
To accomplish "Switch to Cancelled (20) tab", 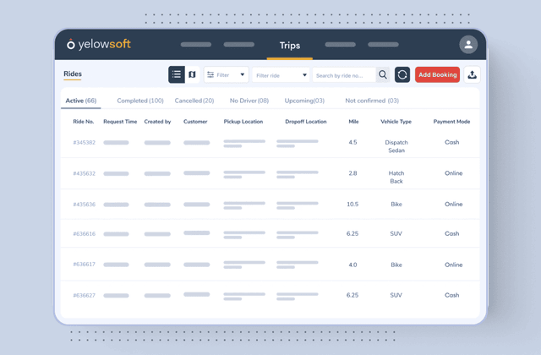I will click(x=194, y=101).
